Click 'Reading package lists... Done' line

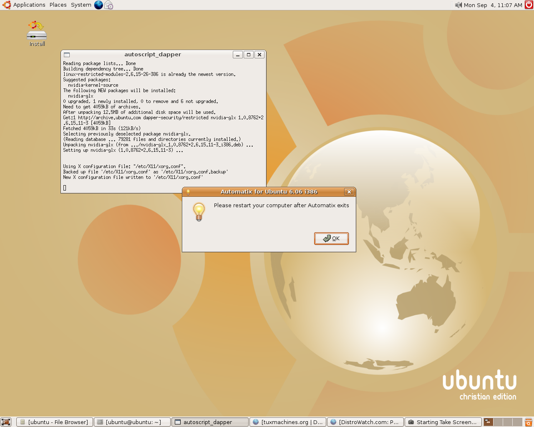tap(99, 63)
